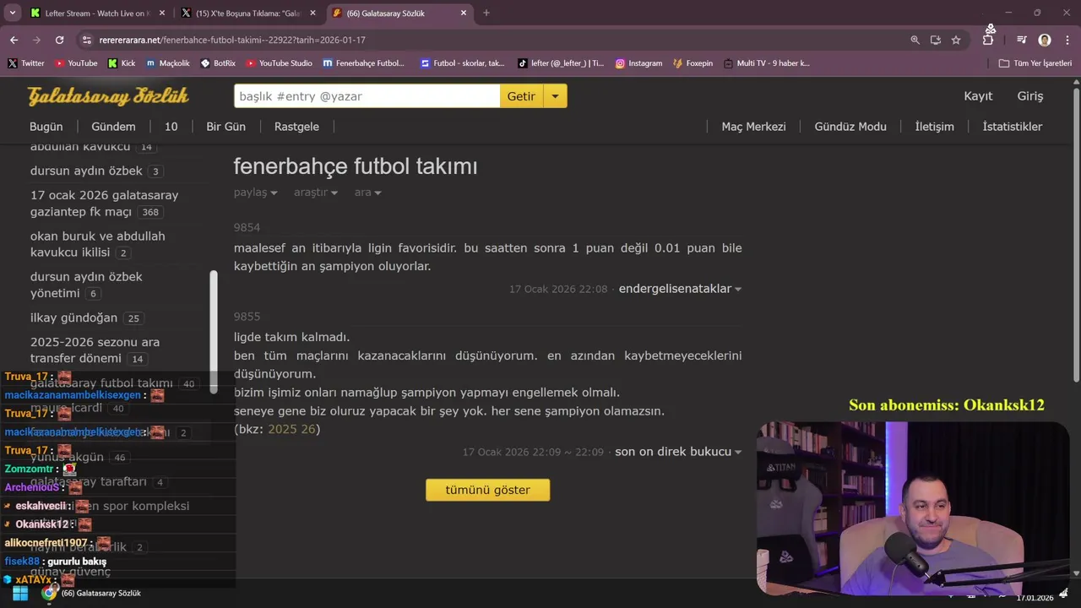Go back with the browser back arrow

[14, 40]
